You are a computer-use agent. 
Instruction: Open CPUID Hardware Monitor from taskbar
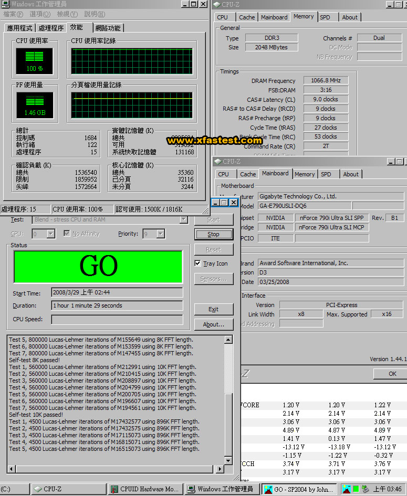144,489
